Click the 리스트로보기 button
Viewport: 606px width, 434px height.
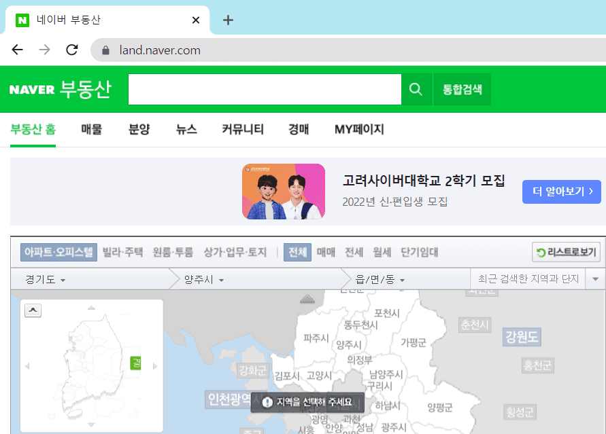point(566,253)
